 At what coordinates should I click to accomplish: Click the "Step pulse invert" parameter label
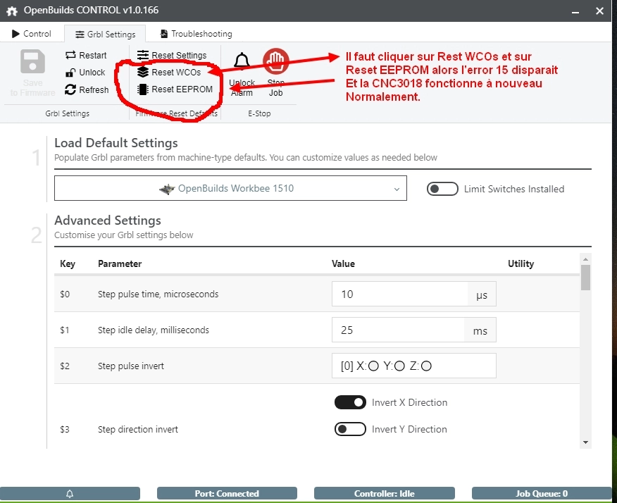tap(131, 366)
